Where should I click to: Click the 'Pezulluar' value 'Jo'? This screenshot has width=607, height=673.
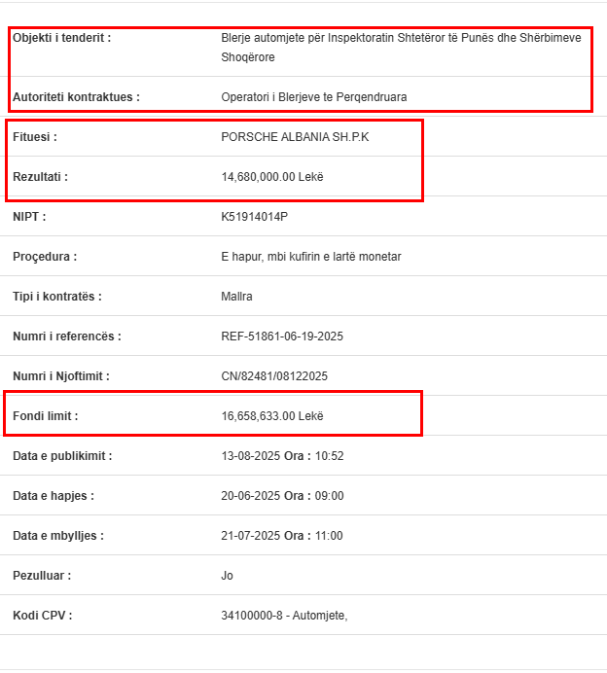(228, 576)
